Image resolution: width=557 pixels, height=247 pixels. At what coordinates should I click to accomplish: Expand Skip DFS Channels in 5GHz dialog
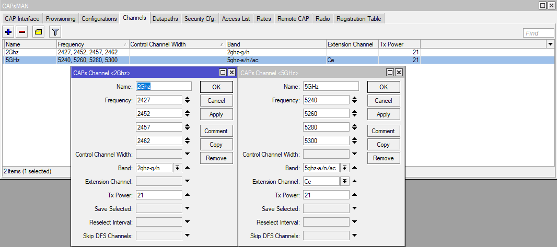[x=354, y=236]
